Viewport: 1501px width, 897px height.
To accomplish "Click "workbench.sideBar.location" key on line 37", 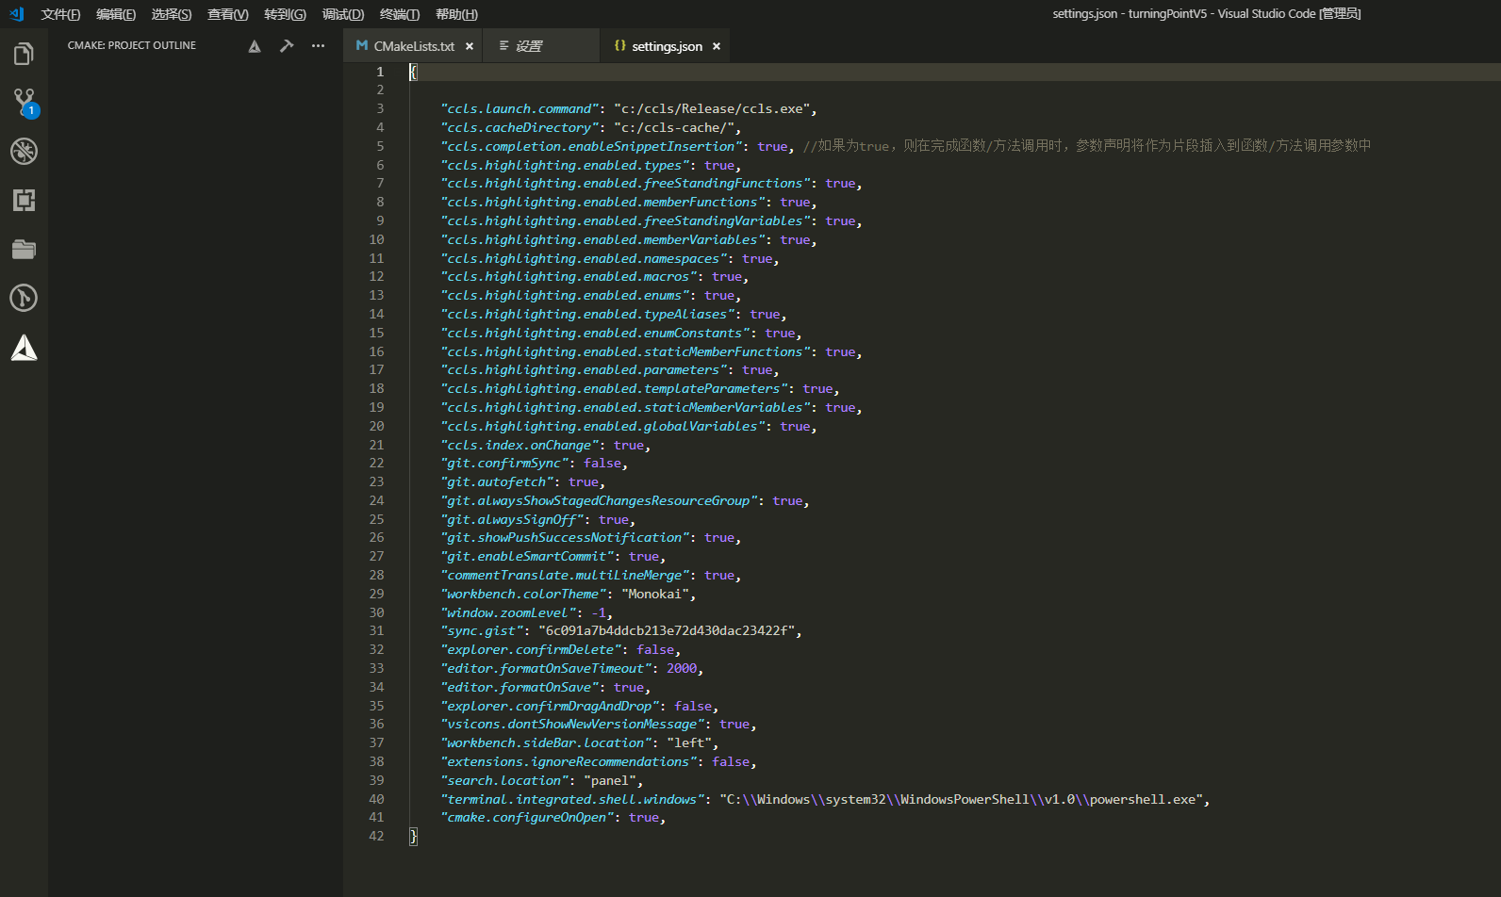I will [546, 742].
